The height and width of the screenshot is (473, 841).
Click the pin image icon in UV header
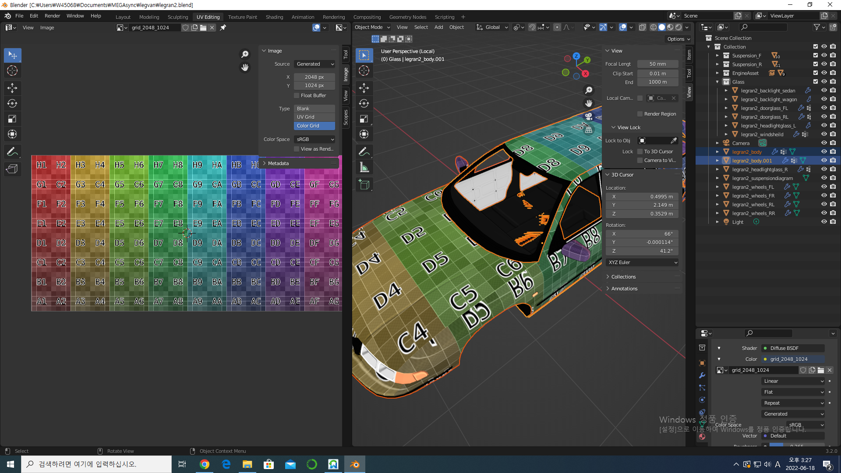click(x=223, y=28)
